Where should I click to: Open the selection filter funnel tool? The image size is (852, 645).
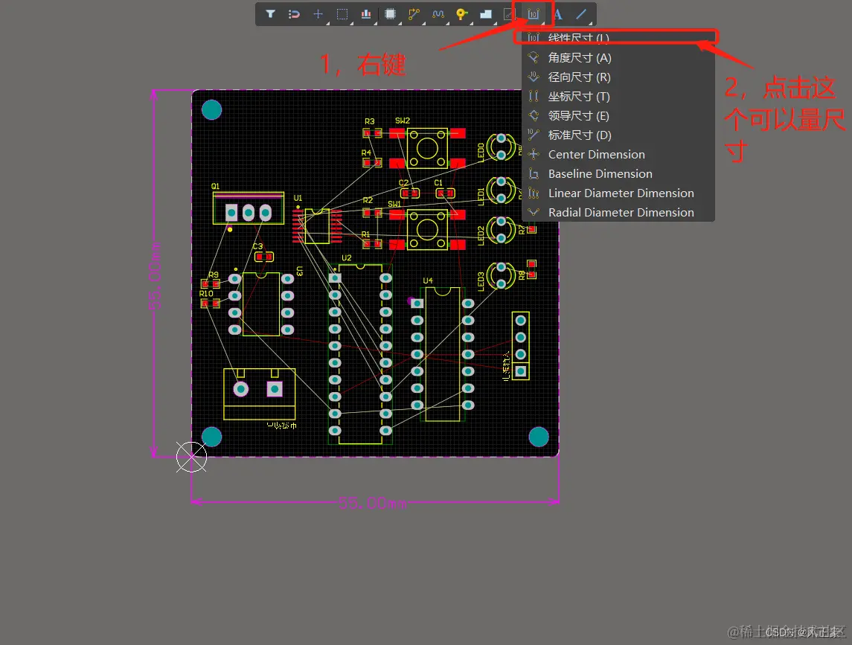(x=270, y=14)
